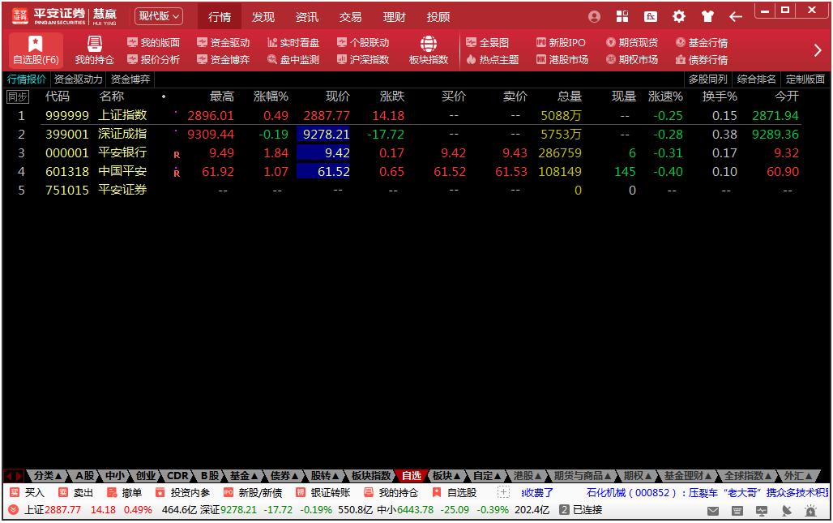Screen dimensions: 833x523
Task: Expand the 板块▲ bottom tab menu
Action: point(446,476)
